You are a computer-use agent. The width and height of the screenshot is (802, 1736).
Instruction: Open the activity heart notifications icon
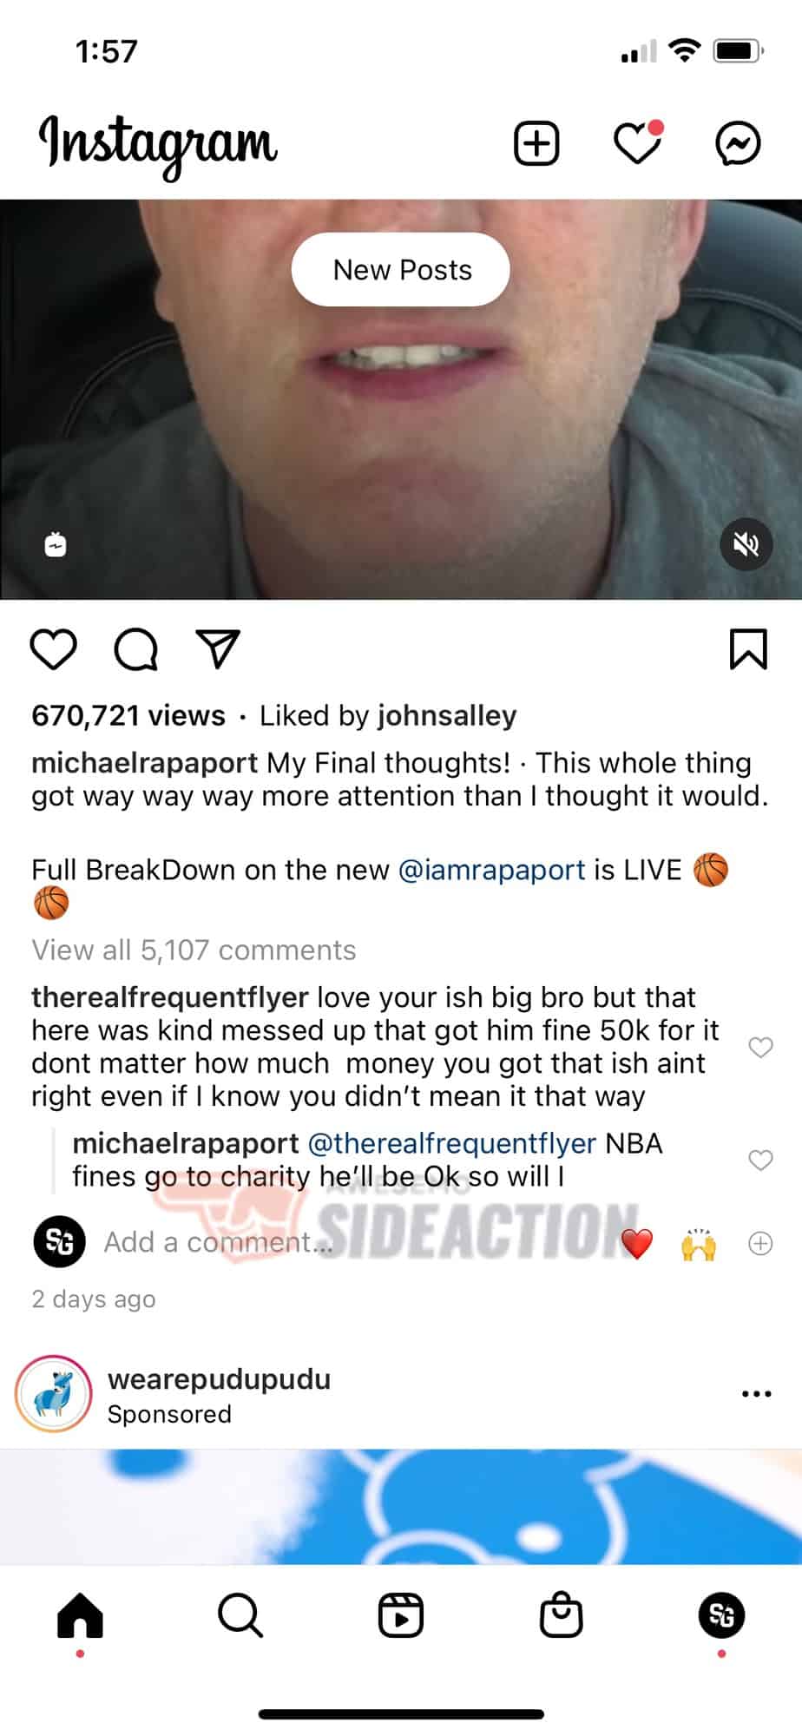tap(638, 143)
